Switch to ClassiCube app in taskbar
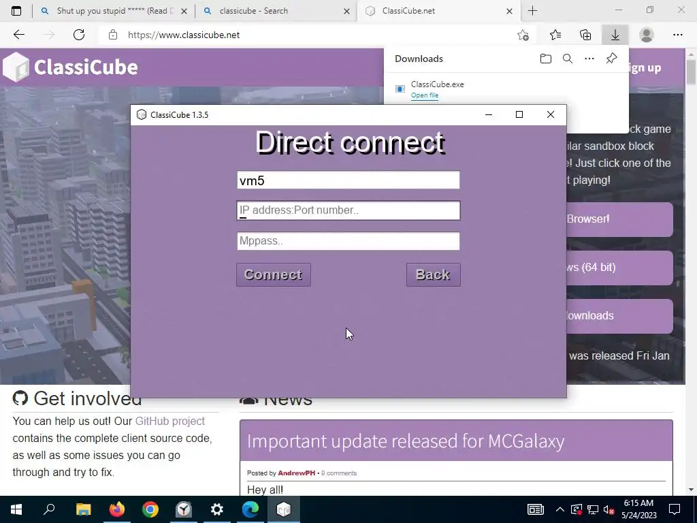697x523 pixels. [x=284, y=509]
